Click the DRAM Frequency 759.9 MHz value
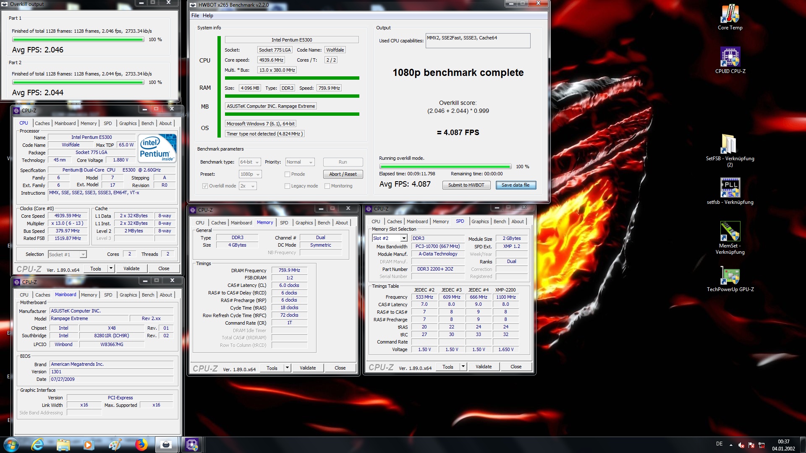This screenshot has width=806, height=453. pyautogui.click(x=289, y=270)
